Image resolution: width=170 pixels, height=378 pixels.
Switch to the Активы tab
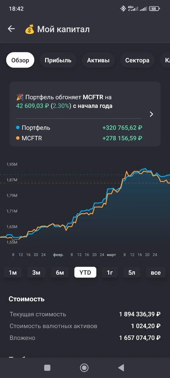pos(98,60)
